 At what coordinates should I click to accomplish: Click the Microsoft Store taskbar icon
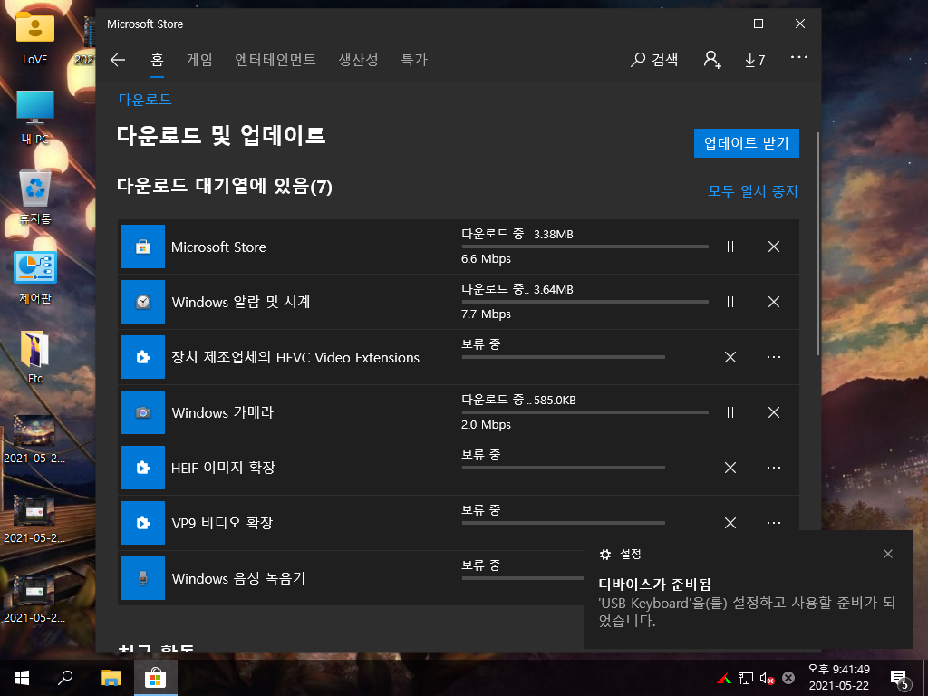pos(155,678)
